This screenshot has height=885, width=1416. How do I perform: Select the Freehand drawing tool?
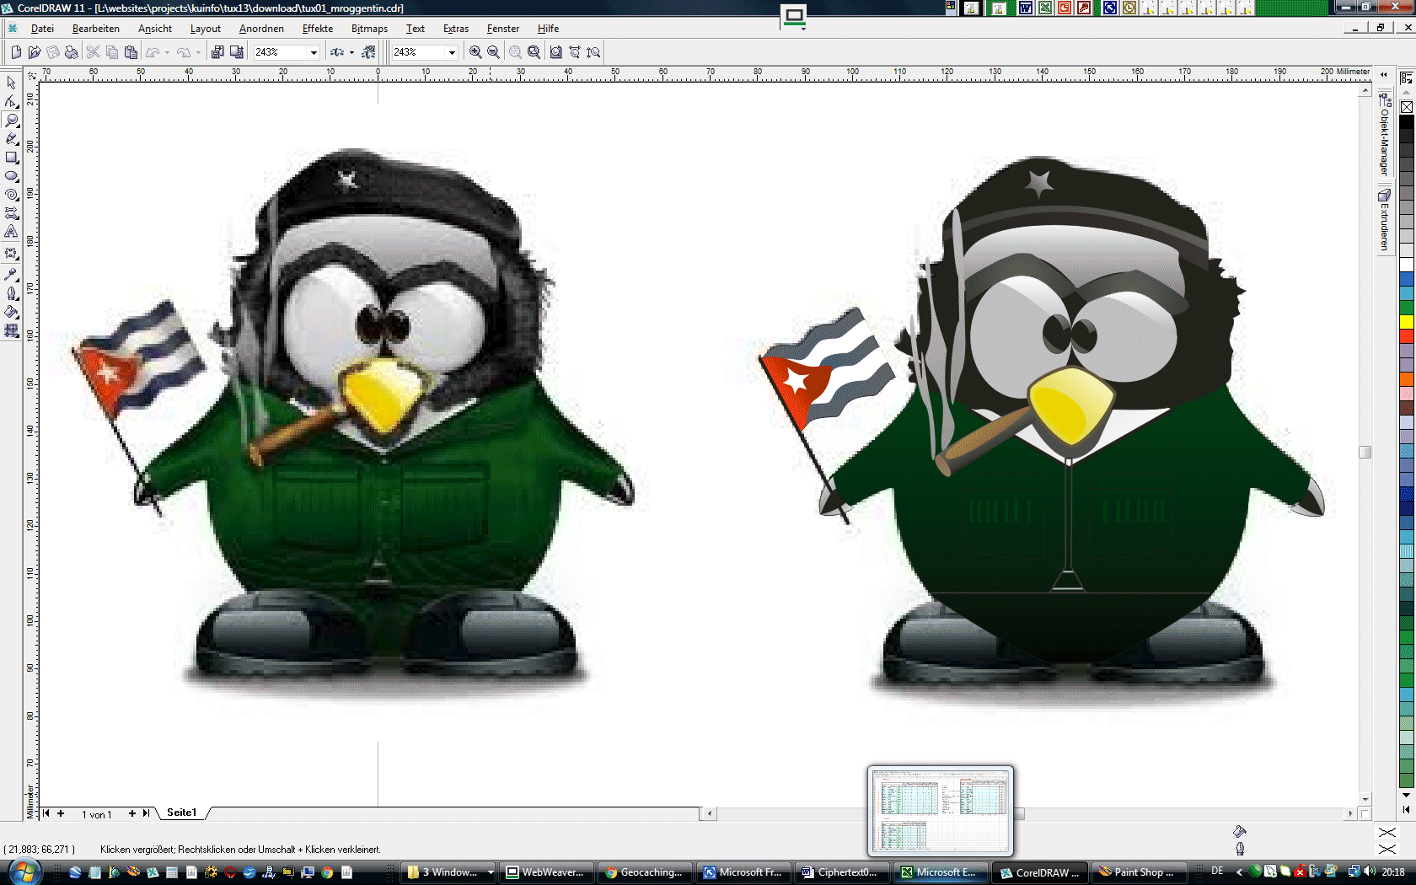tap(11, 138)
